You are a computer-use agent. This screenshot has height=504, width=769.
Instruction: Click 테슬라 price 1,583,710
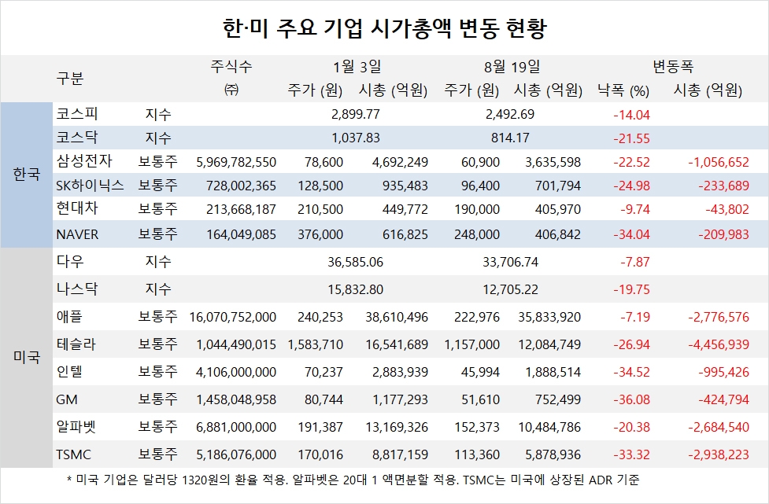point(316,344)
